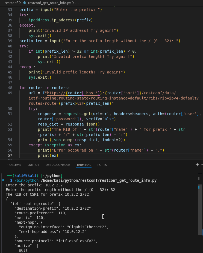Click 'for router in routers:' on line 48
Screen dimensions: 203x253
(x=45, y=88)
